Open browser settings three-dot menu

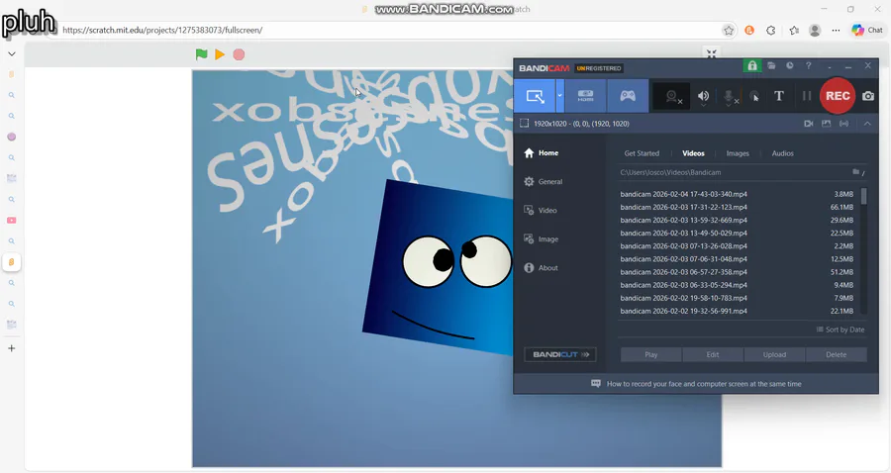pos(836,31)
